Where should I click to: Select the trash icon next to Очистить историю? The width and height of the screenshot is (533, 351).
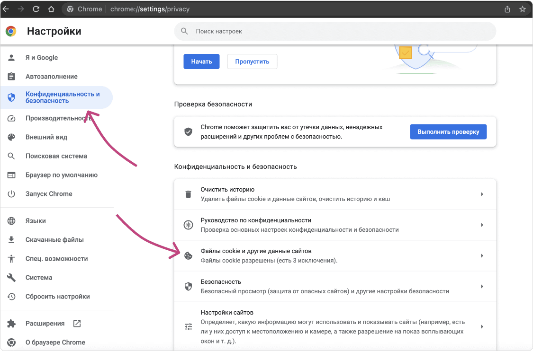188,194
